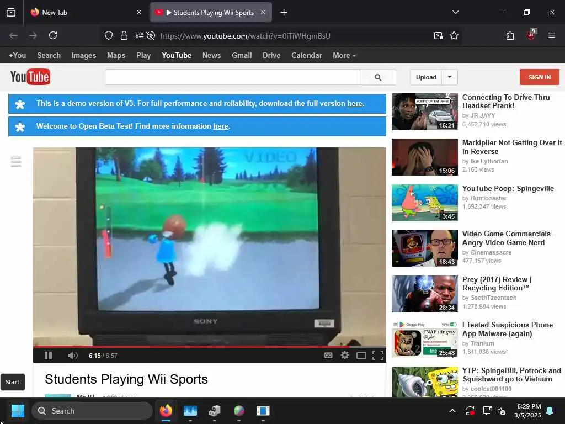The height and width of the screenshot is (424, 565).
Task: Switch to theater mode view
Action: [361, 356]
